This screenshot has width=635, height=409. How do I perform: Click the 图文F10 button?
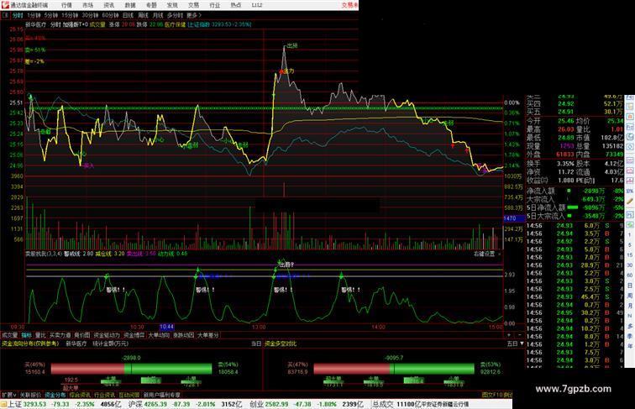(494, 395)
